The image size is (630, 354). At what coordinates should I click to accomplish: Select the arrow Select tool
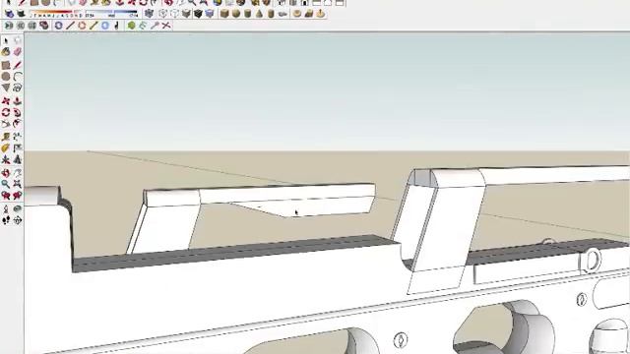[6, 40]
